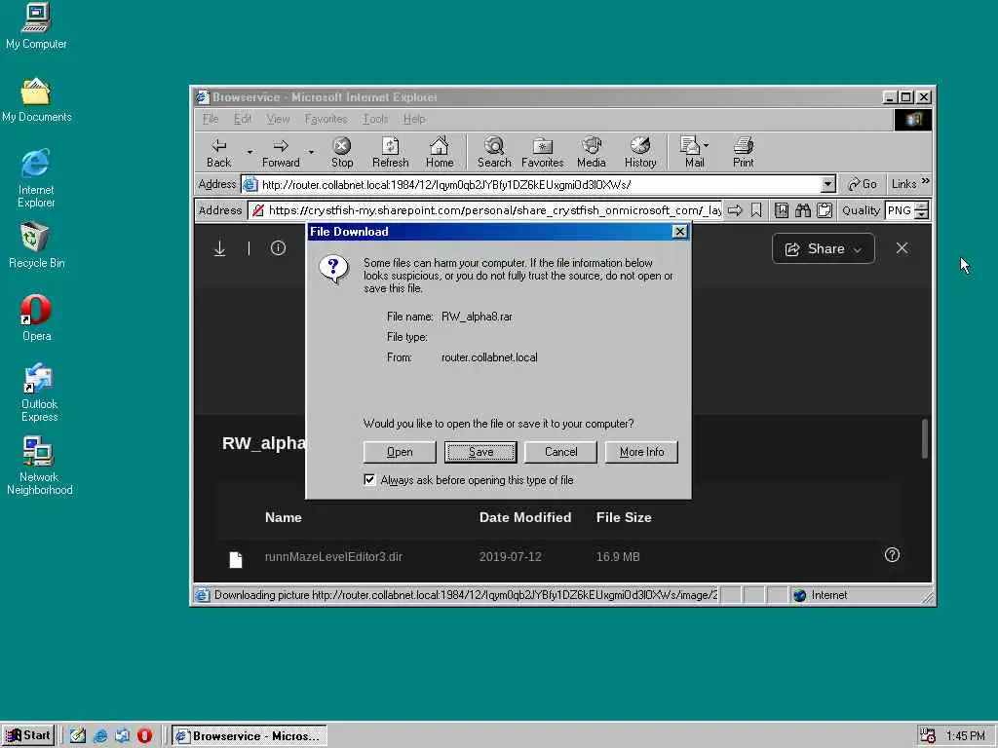The width and height of the screenshot is (998, 748).
Task: Refresh the page with the Refresh icon
Action: (390, 153)
